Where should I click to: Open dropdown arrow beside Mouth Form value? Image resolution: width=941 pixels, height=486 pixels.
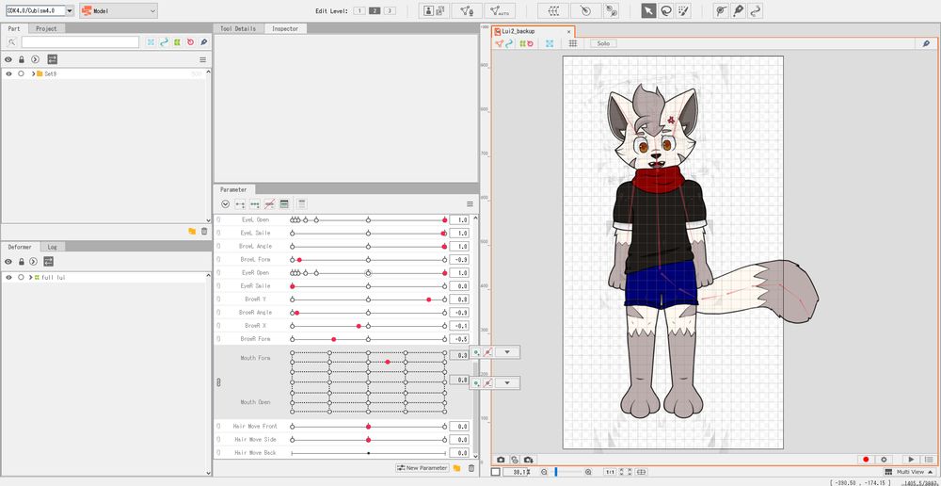(x=507, y=352)
